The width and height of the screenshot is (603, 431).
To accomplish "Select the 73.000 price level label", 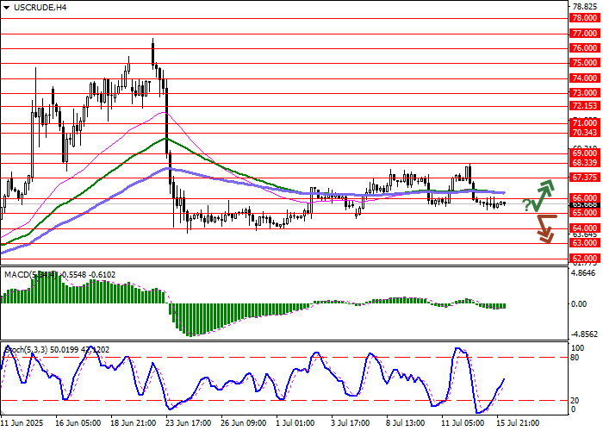I will click(585, 93).
